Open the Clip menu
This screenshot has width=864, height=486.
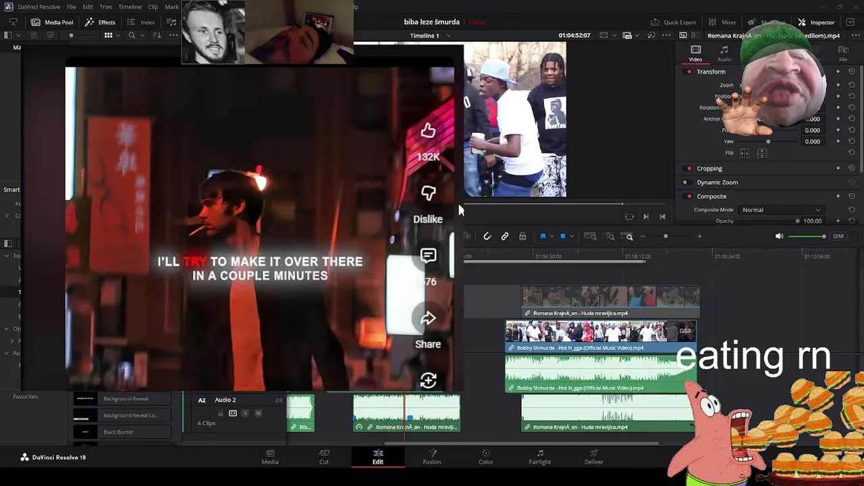[x=153, y=7]
